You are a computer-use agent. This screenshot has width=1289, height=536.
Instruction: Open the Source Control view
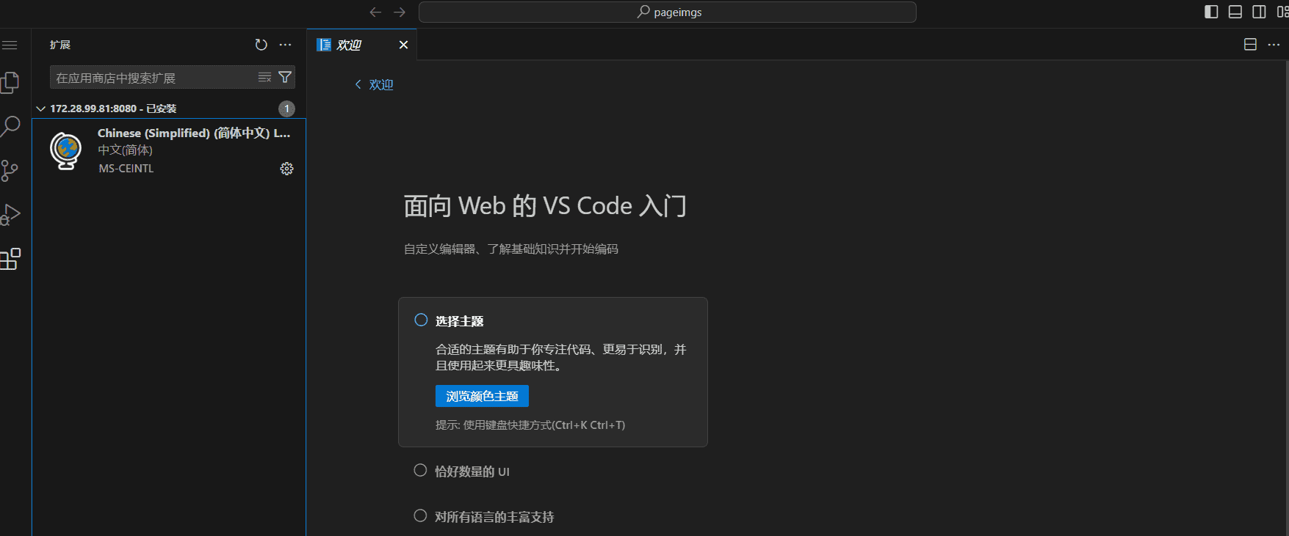10,171
